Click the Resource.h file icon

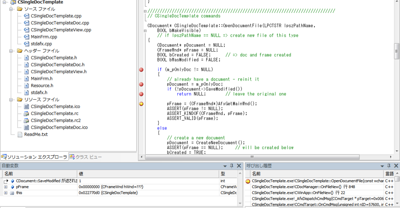[26, 86]
